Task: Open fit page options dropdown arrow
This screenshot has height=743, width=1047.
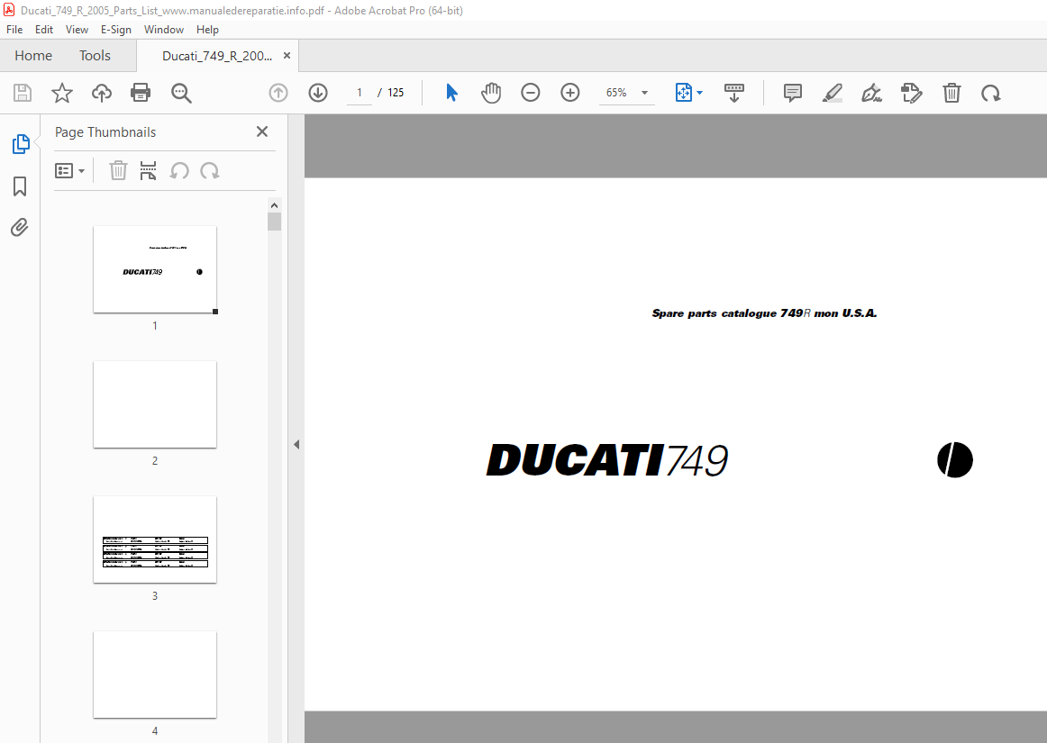Action: point(699,93)
